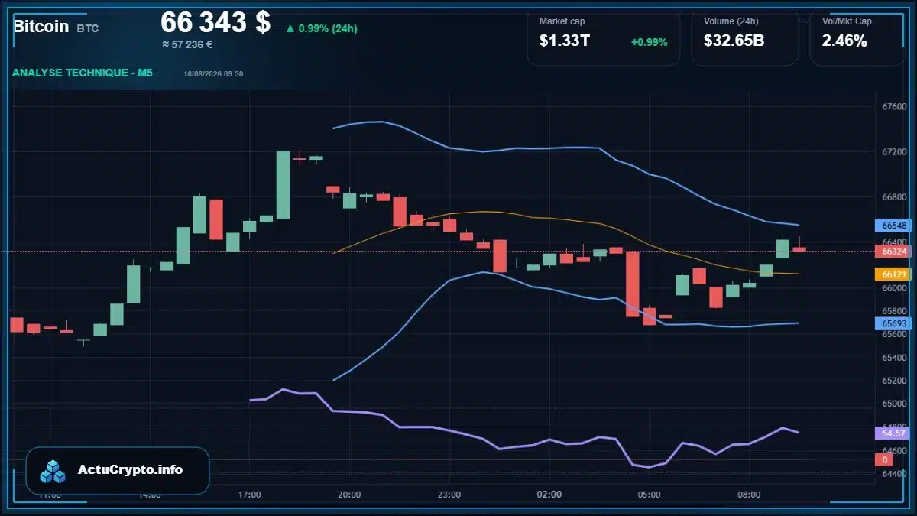Click the green 24h change arrow
The image size is (917, 516).
coord(290,29)
